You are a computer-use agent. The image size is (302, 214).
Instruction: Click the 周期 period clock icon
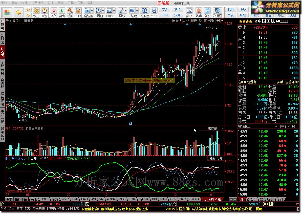pos(98,11)
